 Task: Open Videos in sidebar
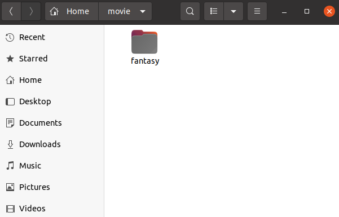pos(52,209)
